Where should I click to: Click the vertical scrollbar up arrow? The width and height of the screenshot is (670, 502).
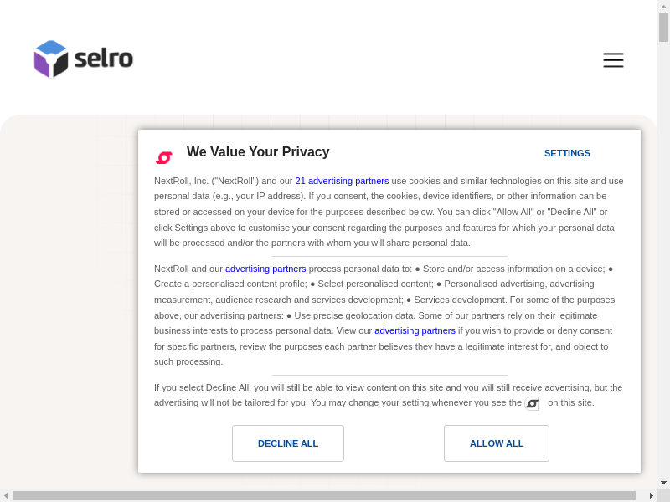point(663,6)
